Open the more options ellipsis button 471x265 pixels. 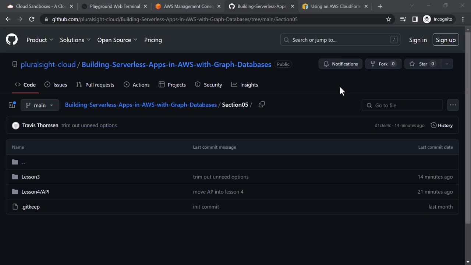click(x=453, y=105)
